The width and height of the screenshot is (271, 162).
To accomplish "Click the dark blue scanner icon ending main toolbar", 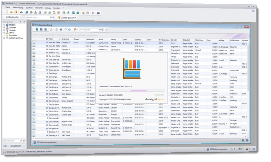I will point(98,13).
